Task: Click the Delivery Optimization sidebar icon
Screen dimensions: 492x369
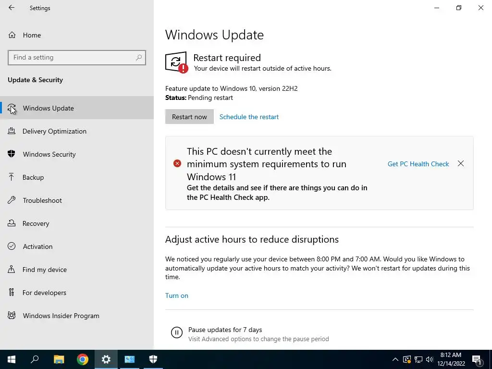Action: [x=12, y=131]
